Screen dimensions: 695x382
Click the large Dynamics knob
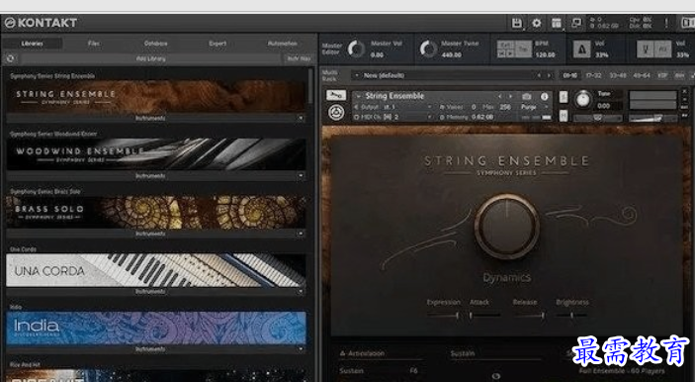point(506,226)
